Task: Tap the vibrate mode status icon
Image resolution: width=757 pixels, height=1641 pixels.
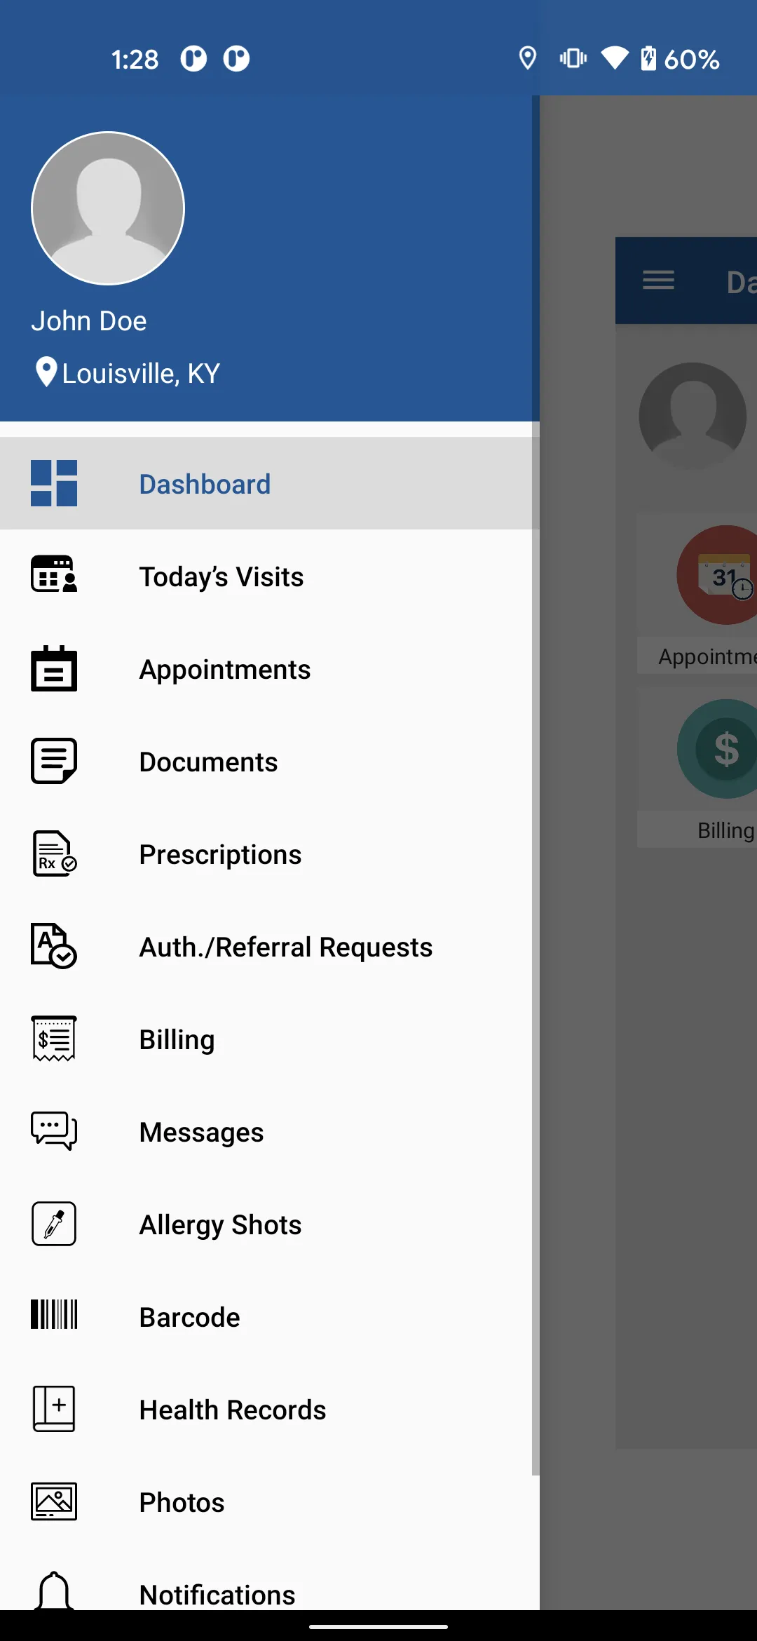Action: pos(573,58)
